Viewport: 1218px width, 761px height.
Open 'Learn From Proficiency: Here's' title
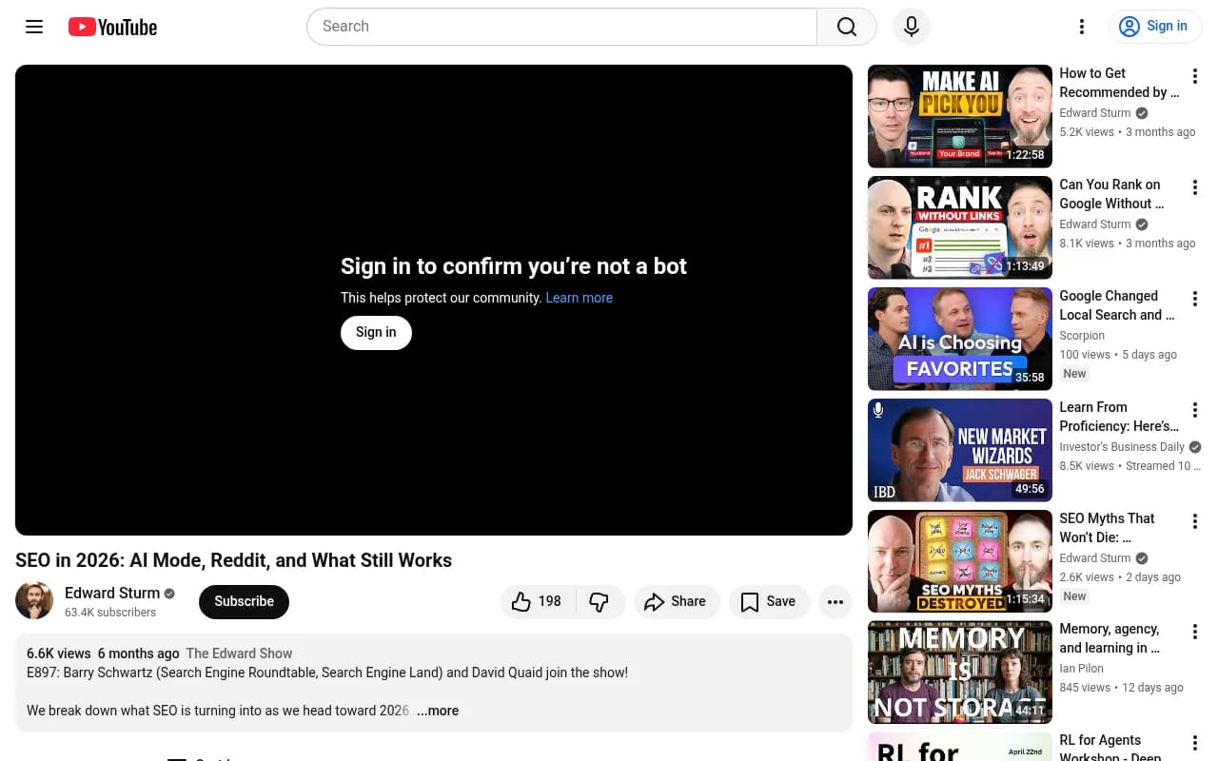pos(1119,417)
